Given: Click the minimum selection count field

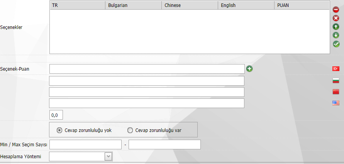Looking at the screenshot, I should [x=85, y=144].
